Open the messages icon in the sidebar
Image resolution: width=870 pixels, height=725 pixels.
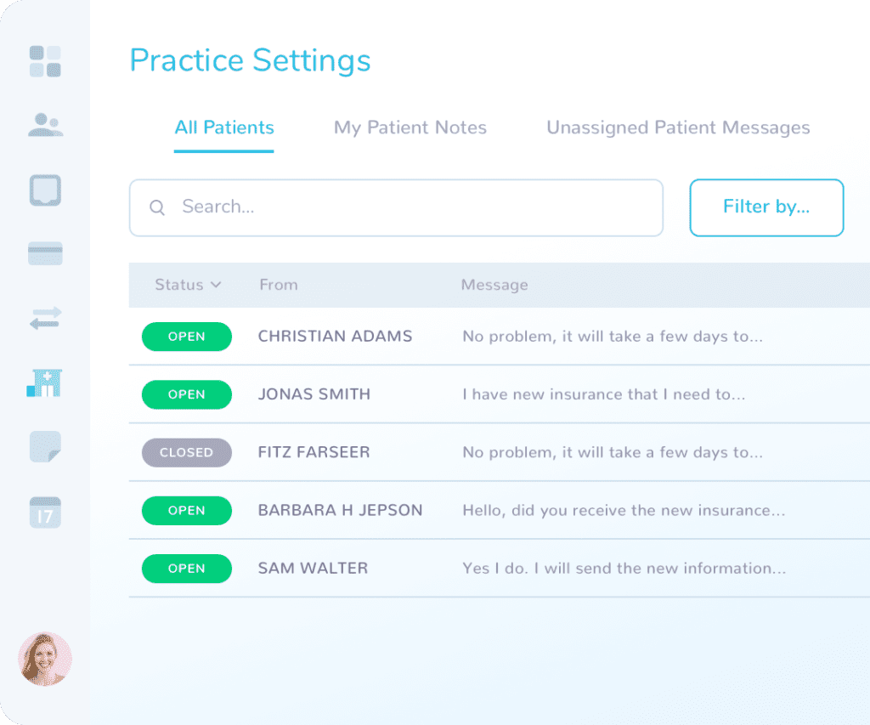coord(46,190)
